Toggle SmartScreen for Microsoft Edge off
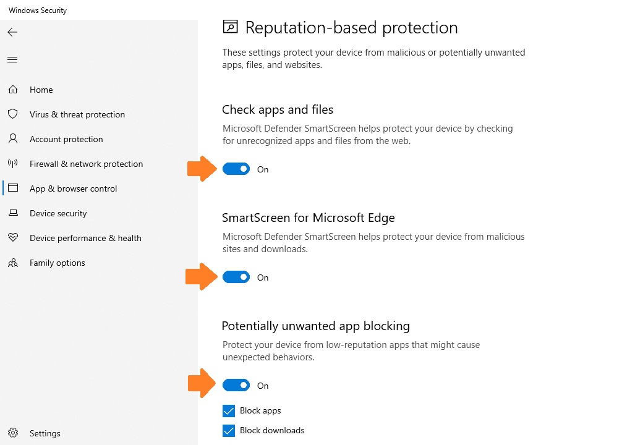The height and width of the screenshot is (445, 622). click(236, 277)
